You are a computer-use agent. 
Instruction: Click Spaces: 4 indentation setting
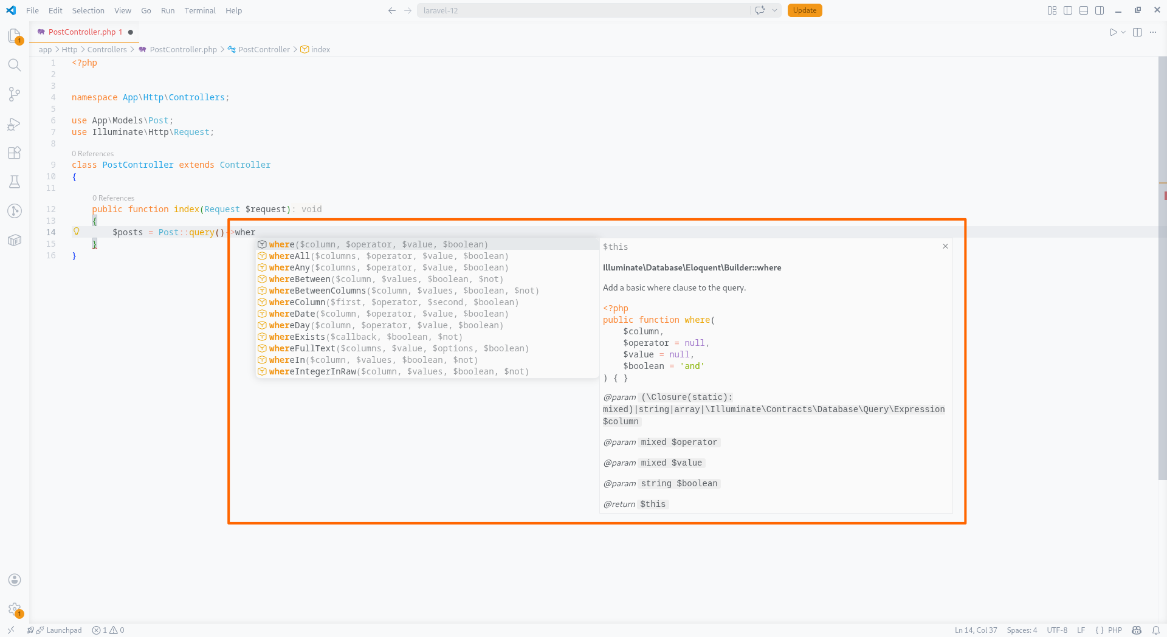pos(1022,630)
